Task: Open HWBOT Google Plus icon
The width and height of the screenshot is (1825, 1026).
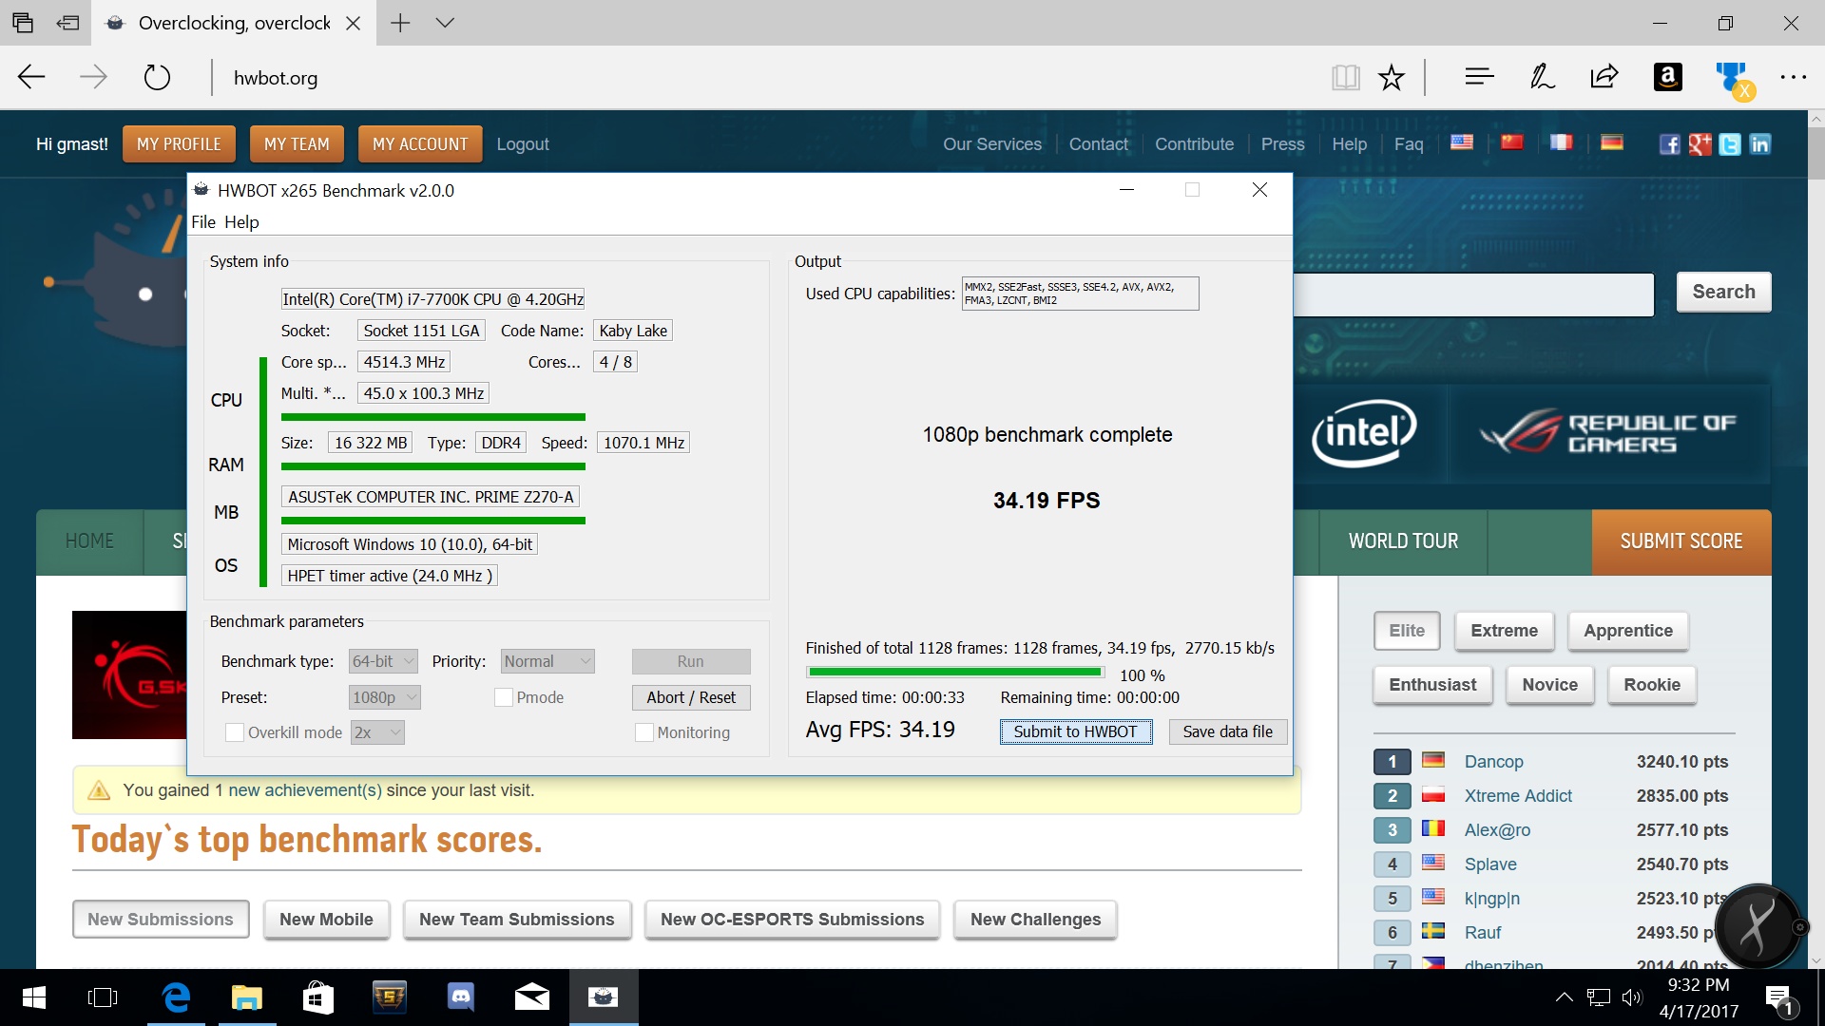Action: [1700, 144]
